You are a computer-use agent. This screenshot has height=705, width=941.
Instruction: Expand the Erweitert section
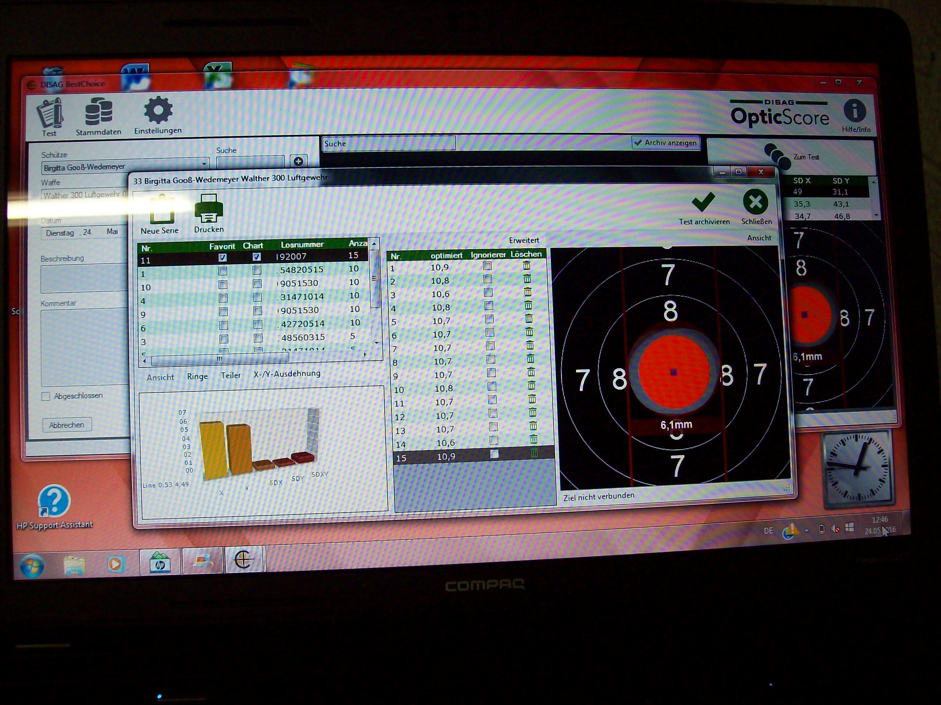524,241
